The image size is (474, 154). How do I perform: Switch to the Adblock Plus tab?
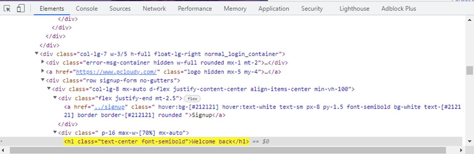coord(399,8)
